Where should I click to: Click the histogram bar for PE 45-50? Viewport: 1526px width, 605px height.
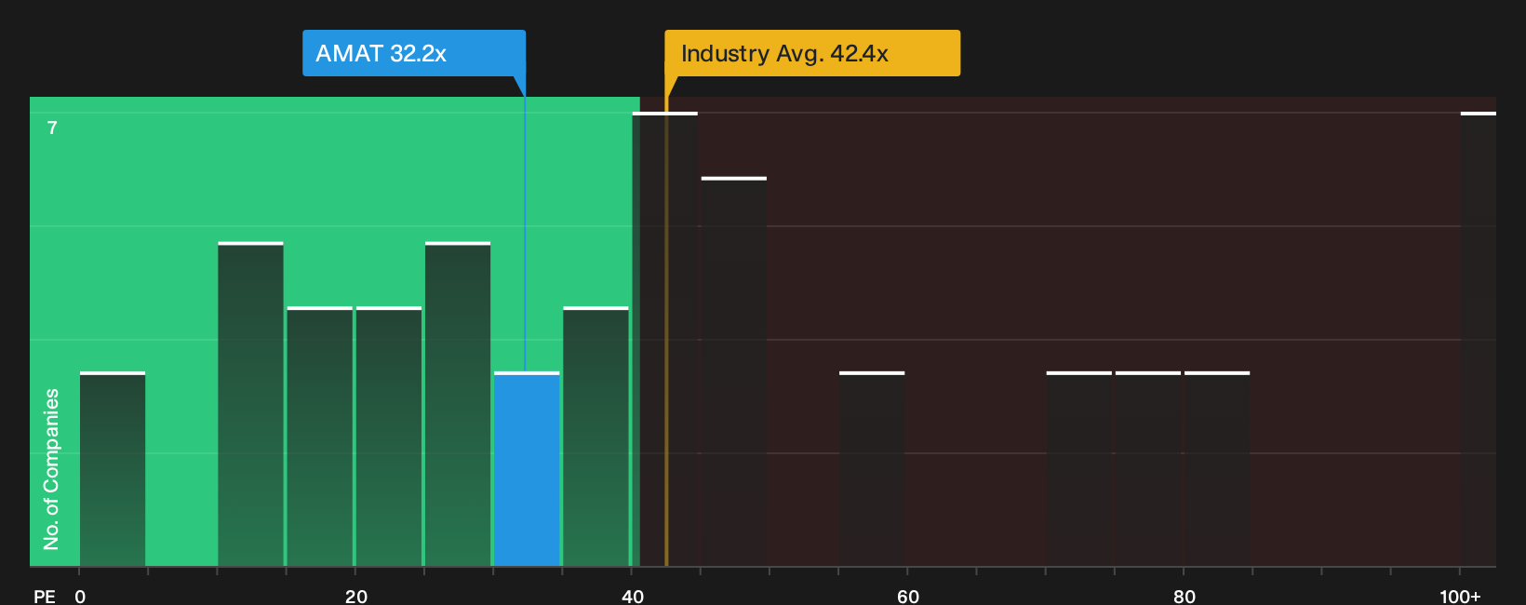pyautogui.click(x=734, y=371)
